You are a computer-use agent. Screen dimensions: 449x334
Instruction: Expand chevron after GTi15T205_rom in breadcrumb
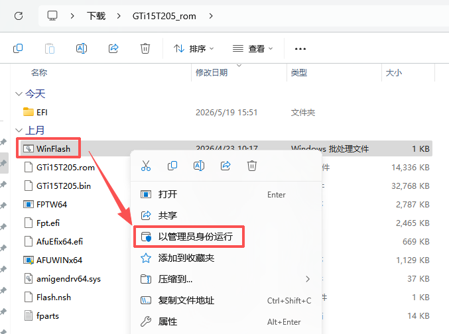click(211, 16)
